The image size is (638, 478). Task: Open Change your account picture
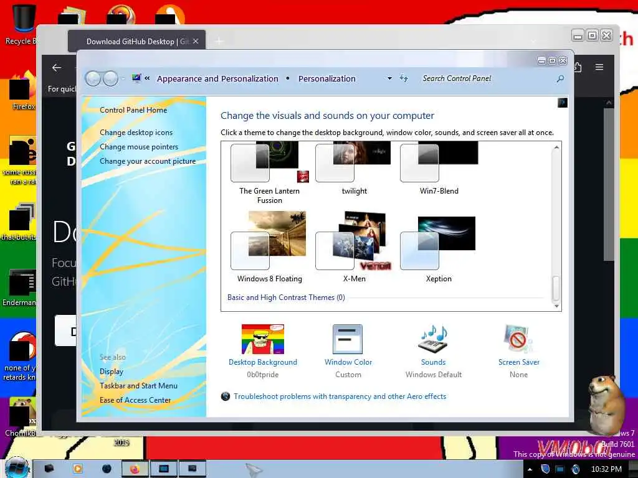point(148,161)
